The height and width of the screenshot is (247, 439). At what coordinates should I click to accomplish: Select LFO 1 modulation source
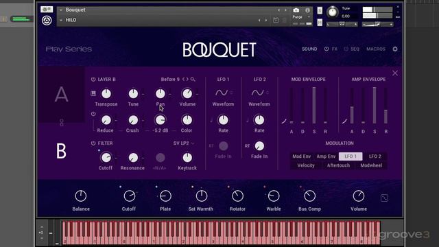tap(351, 156)
